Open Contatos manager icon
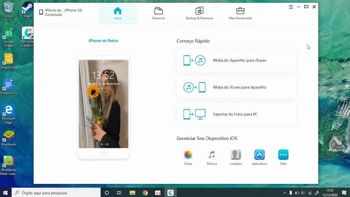 point(236,157)
